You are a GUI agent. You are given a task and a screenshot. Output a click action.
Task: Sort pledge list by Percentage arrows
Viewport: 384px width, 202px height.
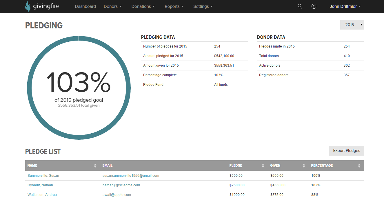(359, 165)
